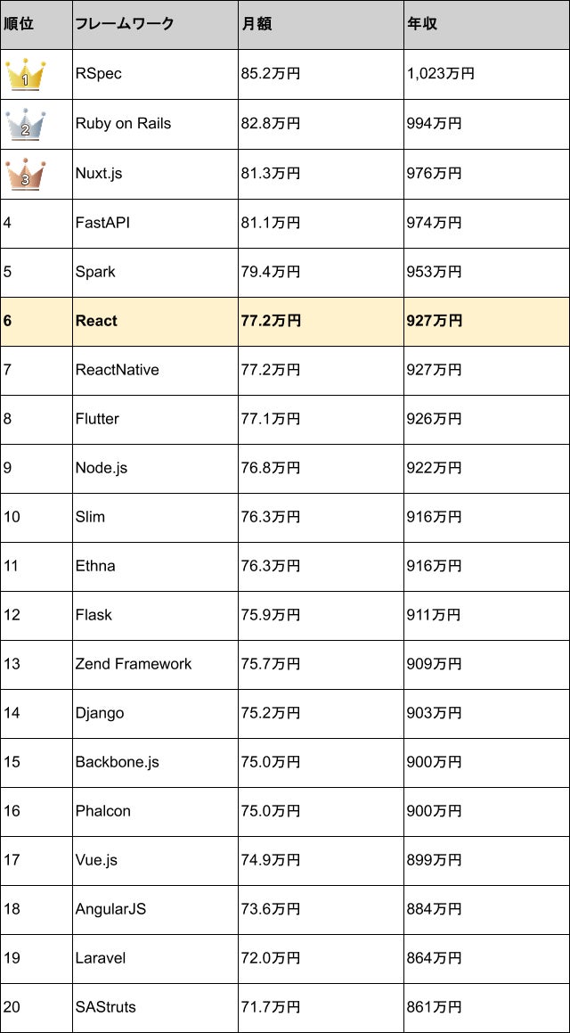The image size is (570, 1033).
Task: Select the ReactNative framework cell
Action: point(155,370)
